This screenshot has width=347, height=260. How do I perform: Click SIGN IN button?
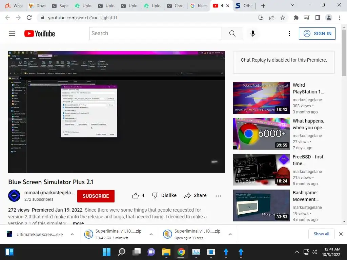[x=317, y=34]
